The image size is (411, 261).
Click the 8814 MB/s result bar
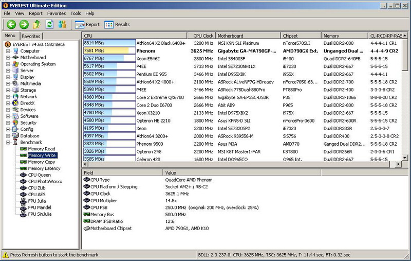tap(109, 43)
